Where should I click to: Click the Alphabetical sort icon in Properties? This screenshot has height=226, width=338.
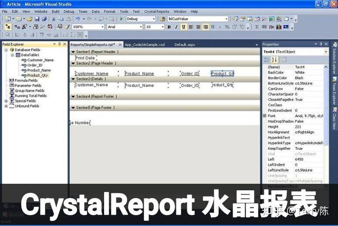[x=274, y=60]
